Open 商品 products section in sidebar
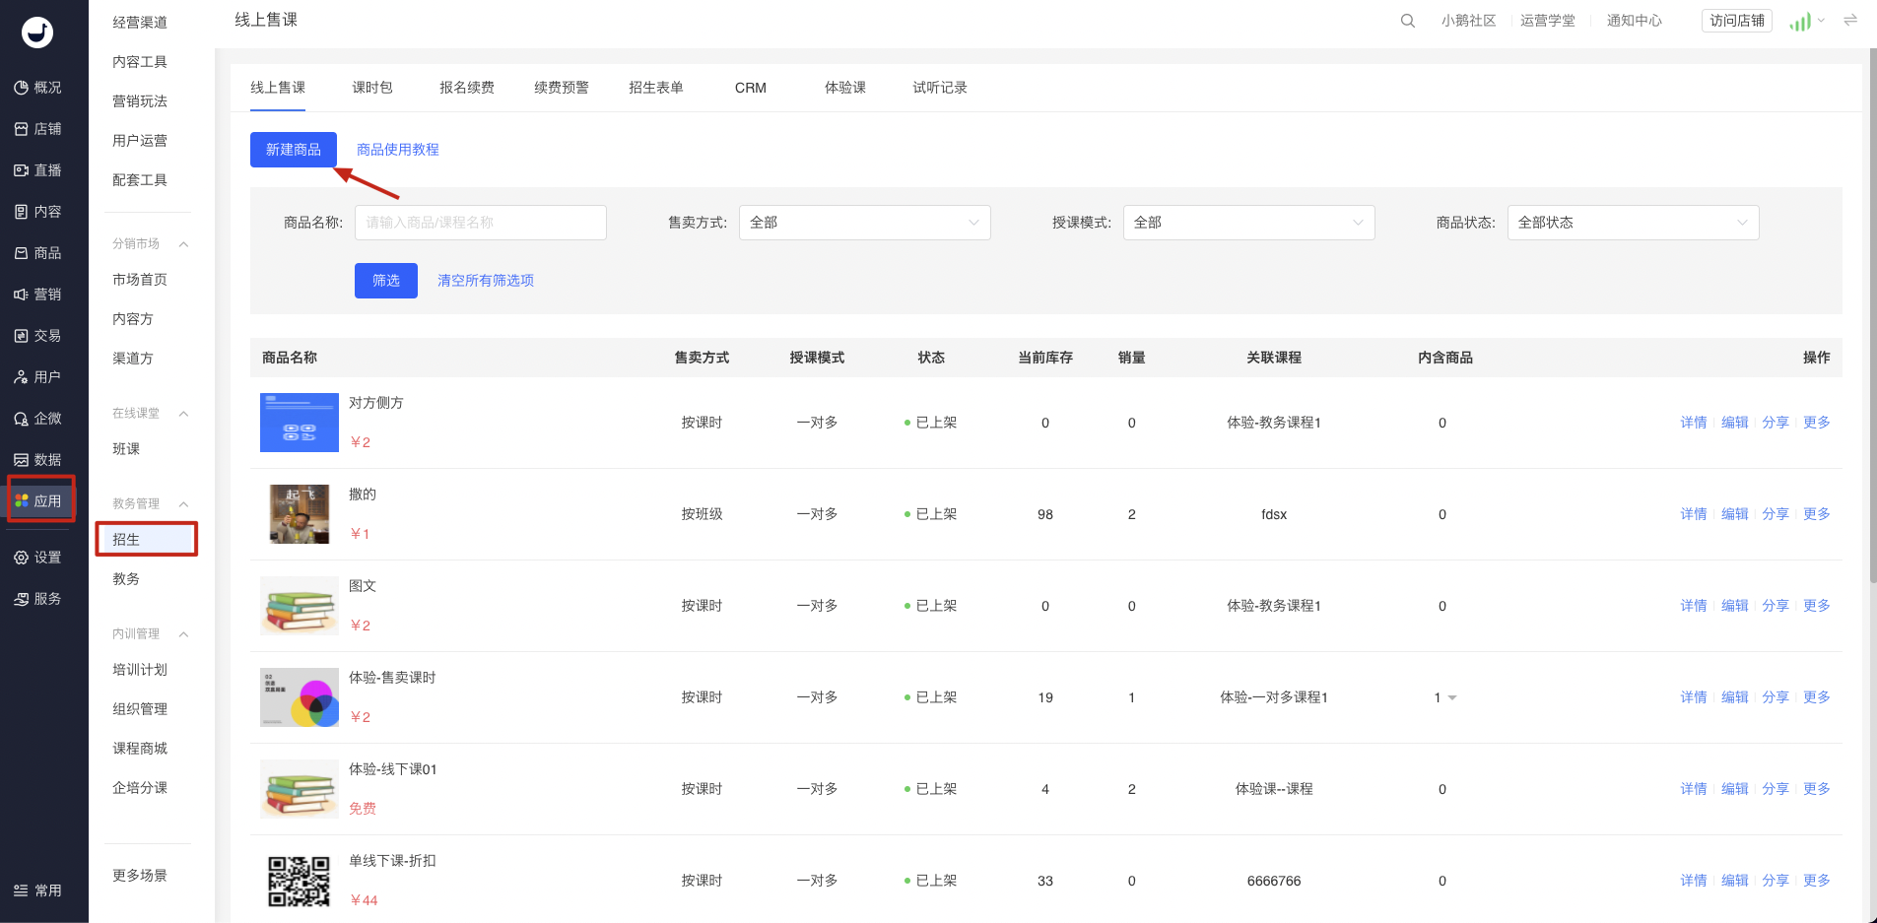The height and width of the screenshot is (923, 1877). click(37, 253)
